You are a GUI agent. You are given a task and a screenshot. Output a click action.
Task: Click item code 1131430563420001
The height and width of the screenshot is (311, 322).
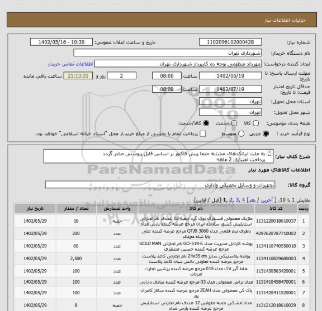click(276, 271)
